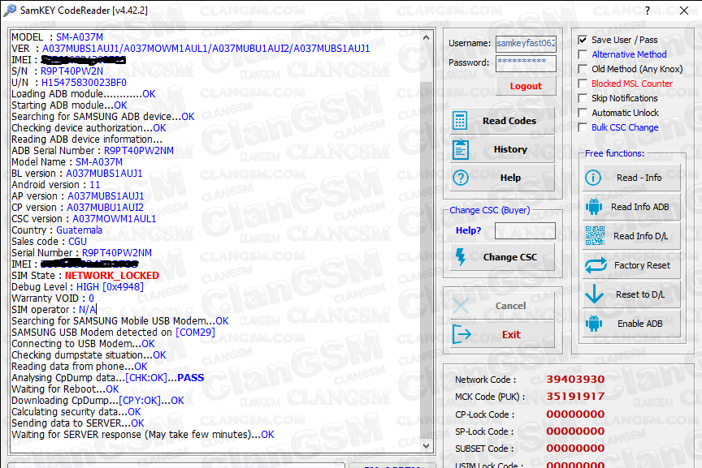Screen dimensions: 702x468
Task: Click the CSC version A037MOWM1AUL1 value
Action: pos(115,218)
